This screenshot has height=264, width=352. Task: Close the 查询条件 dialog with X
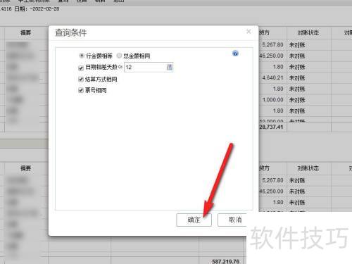pyautogui.click(x=249, y=32)
